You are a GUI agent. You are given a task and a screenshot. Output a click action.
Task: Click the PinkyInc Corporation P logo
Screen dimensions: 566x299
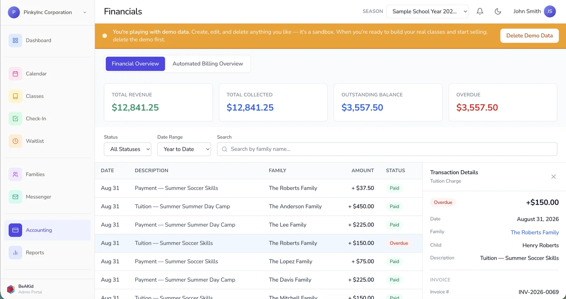click(14, 12)
